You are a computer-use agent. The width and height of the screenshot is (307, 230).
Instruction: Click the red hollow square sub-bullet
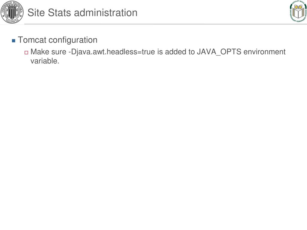point(26,52)
